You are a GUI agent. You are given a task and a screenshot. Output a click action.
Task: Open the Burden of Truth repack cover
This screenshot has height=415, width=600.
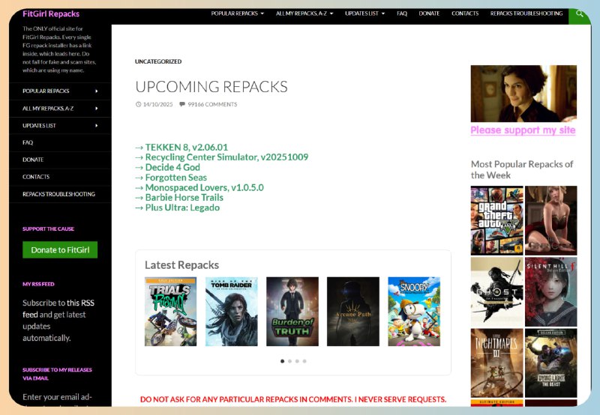292,312
